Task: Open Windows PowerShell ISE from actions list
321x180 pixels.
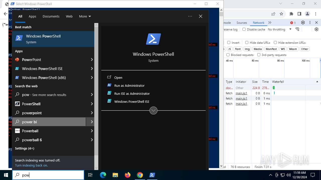Action: point(132,101)
